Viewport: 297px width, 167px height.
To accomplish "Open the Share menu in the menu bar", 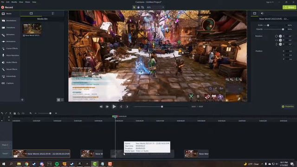I will pyautogui.click(x=27, y=2).
